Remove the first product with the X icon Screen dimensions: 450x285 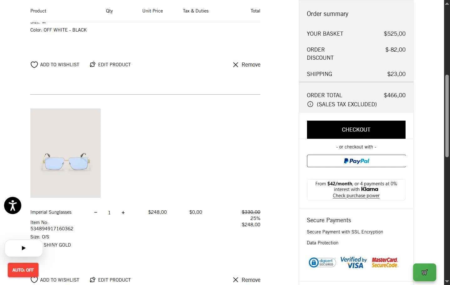[x=236, y=65]
